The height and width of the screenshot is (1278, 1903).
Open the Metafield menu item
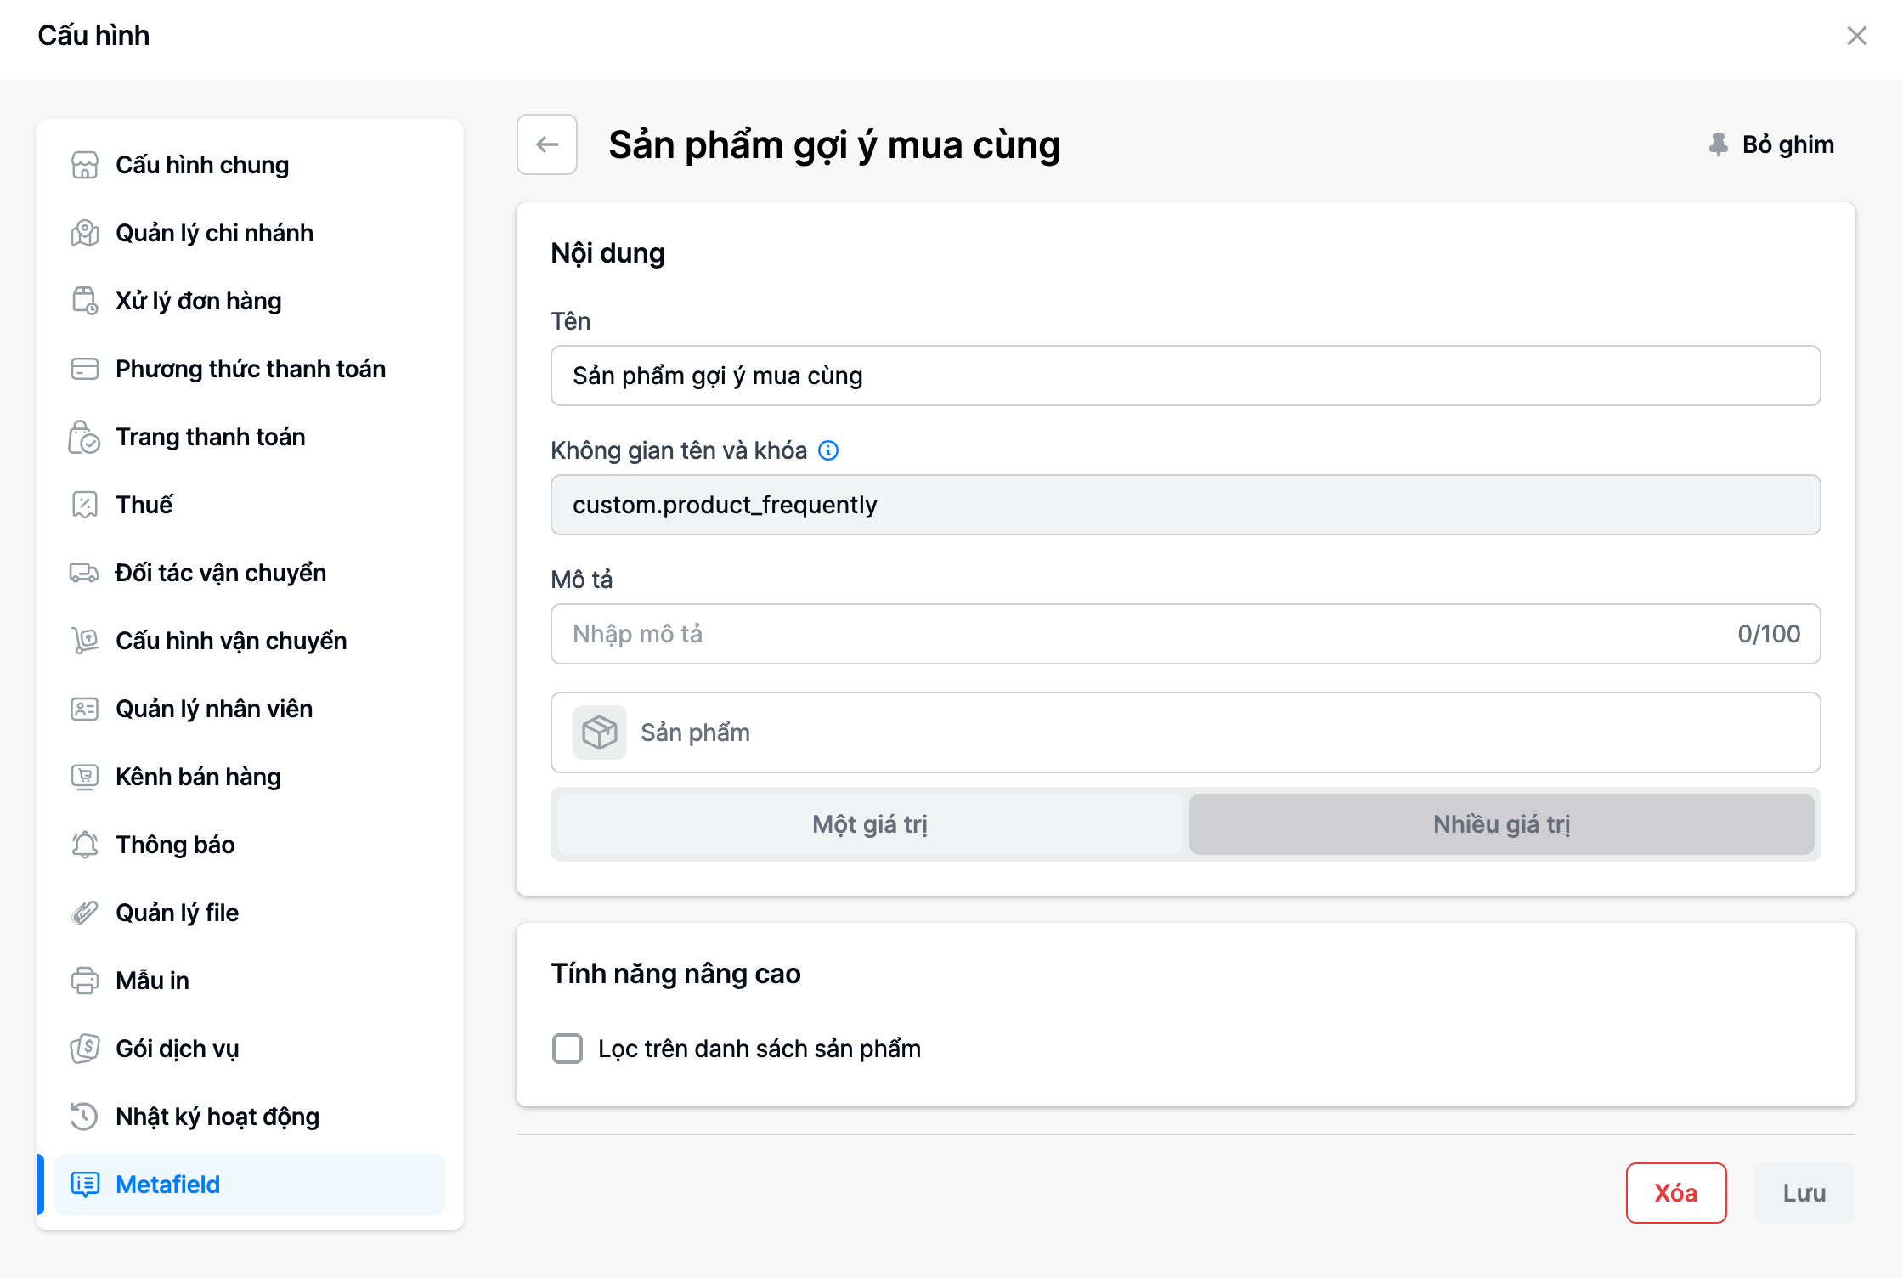point(168,1185)
